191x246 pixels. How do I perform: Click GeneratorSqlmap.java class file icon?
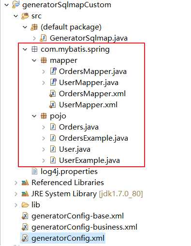[x=43, y=38]
